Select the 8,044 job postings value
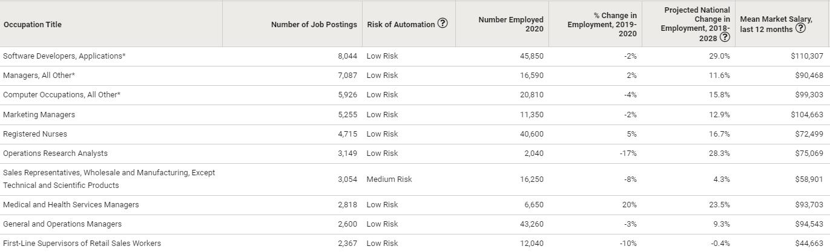Viewport: 830px width, 252px height. [347, 56]
